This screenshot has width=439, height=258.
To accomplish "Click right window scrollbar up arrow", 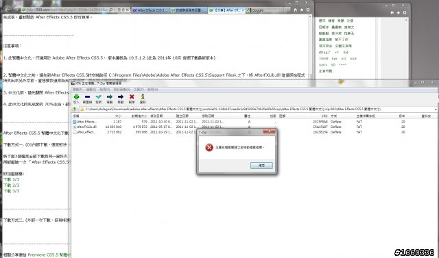I will coord(407,20).
